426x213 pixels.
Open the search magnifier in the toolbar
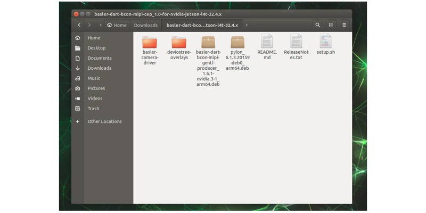[317, 25]
